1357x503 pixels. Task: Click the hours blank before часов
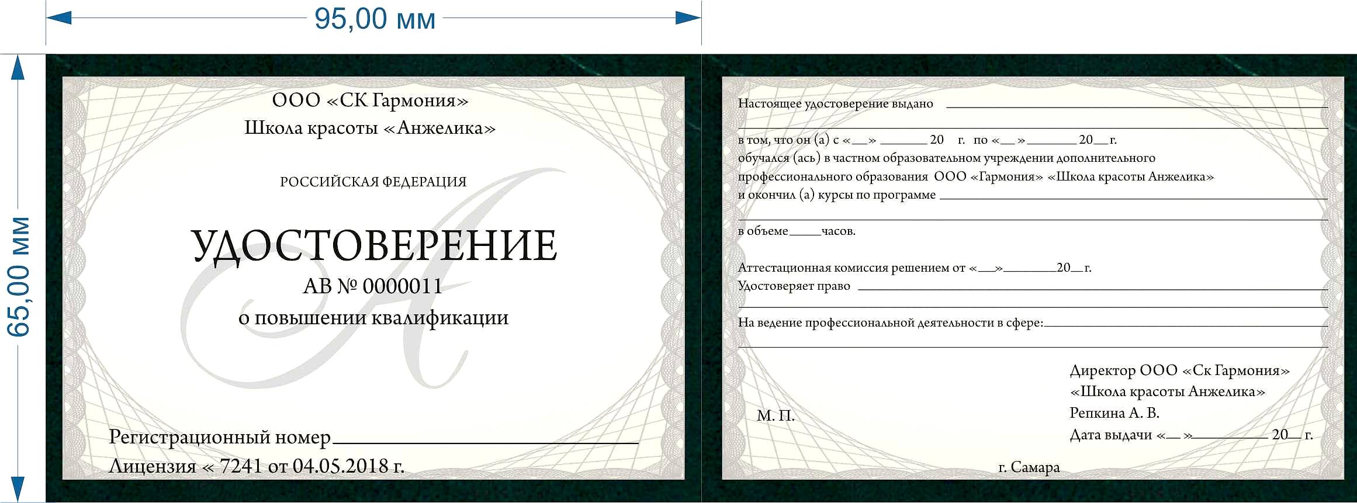click(x=805, y=233)
